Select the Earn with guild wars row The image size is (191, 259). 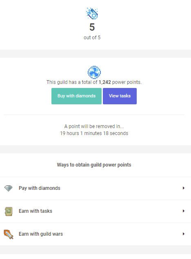[95, 234]
